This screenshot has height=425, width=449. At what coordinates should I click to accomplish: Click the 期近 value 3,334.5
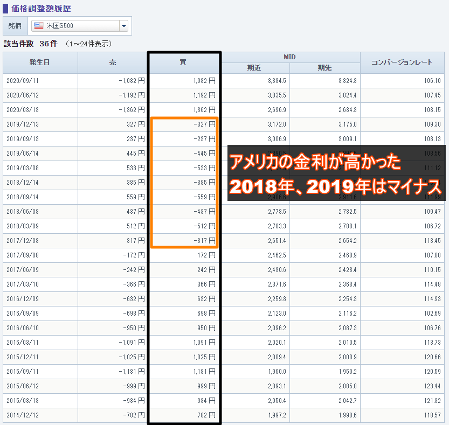click(x=277, y=81)
